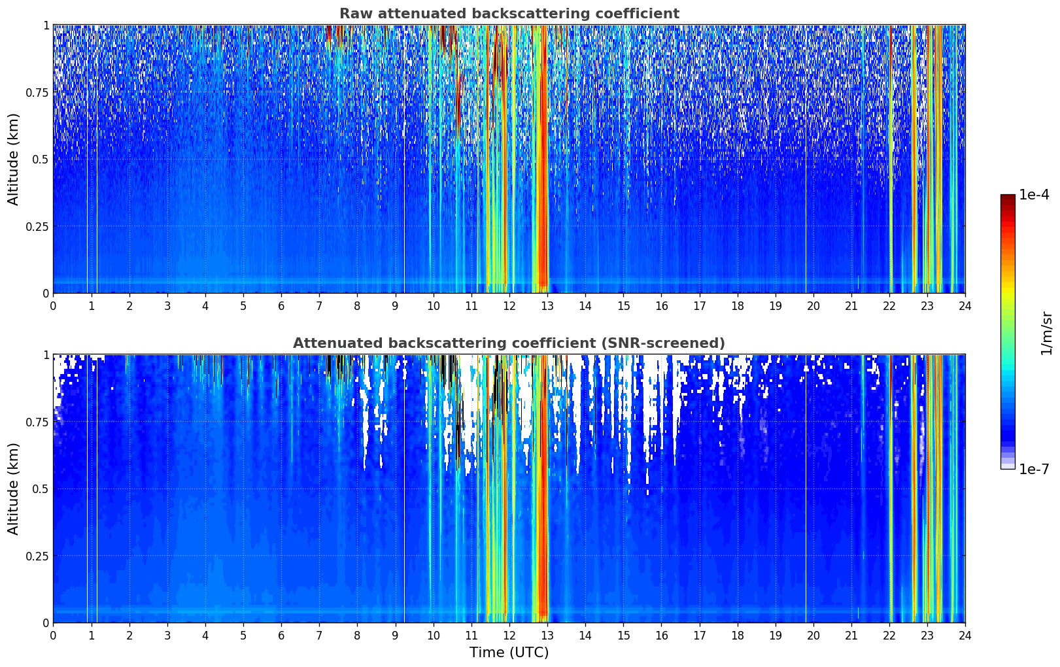Screen dimensions: 1060x667
Task: Click time tick '12' under SNR-screened plot
Action: click(509, 635)
